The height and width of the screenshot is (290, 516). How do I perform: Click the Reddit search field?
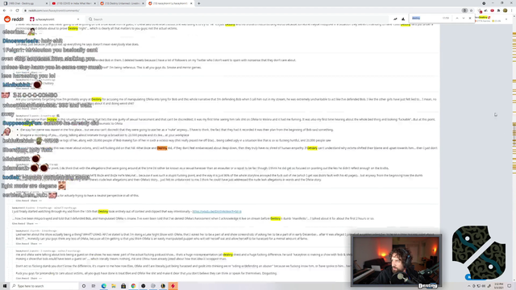pos(238,19)
